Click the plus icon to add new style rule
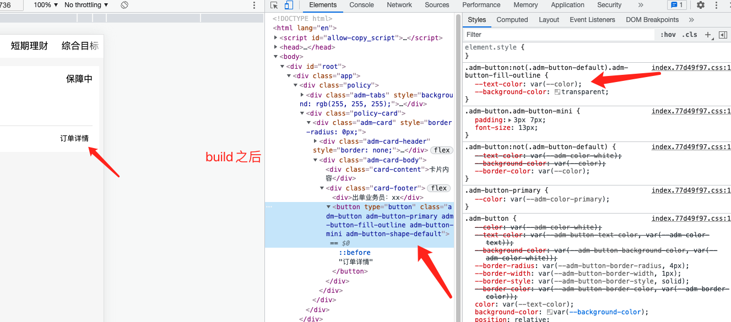This screenshot has height=322, width=731. (x=708, y=35)
